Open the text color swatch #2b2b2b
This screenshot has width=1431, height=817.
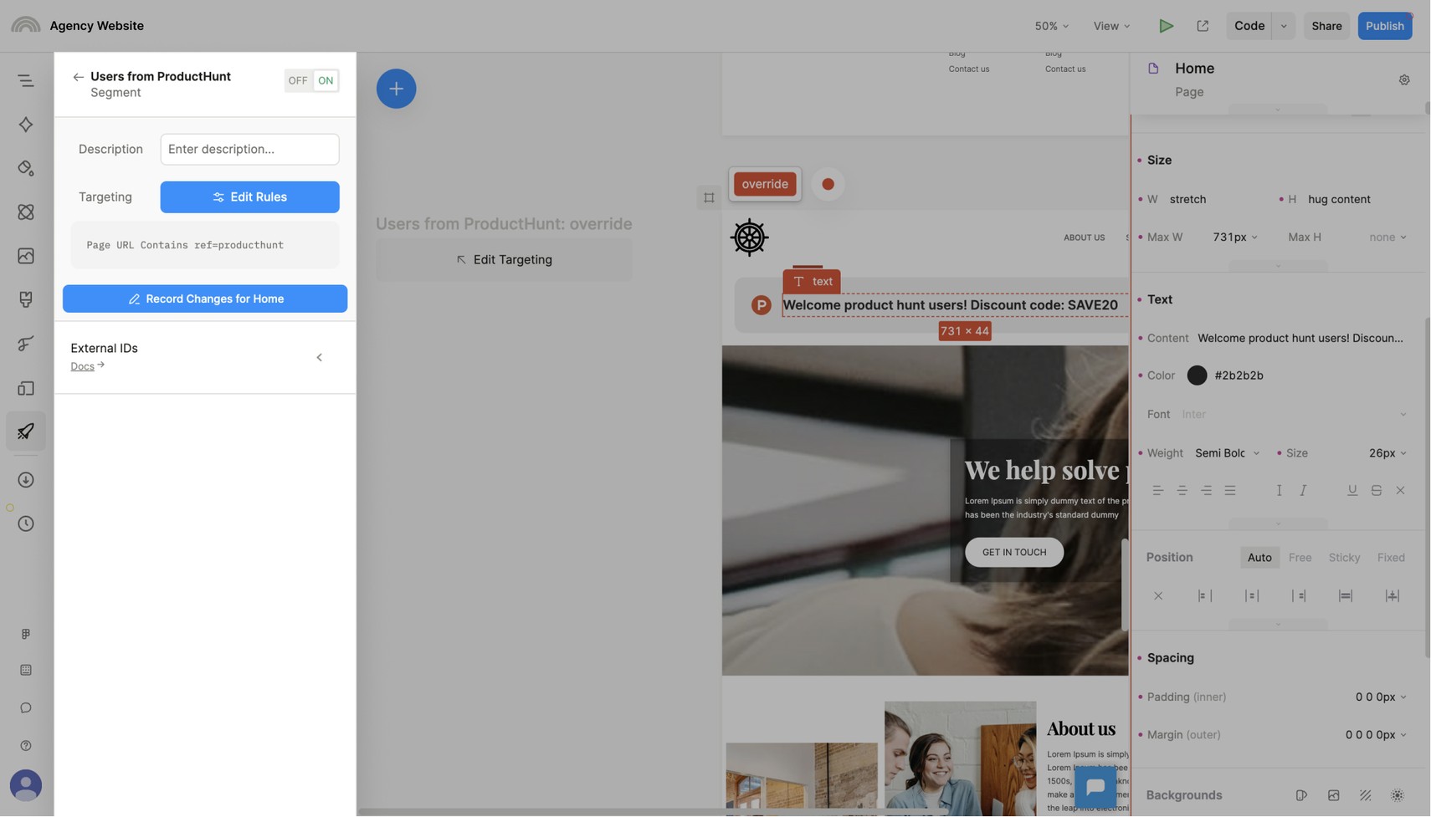click(1197, 375)
